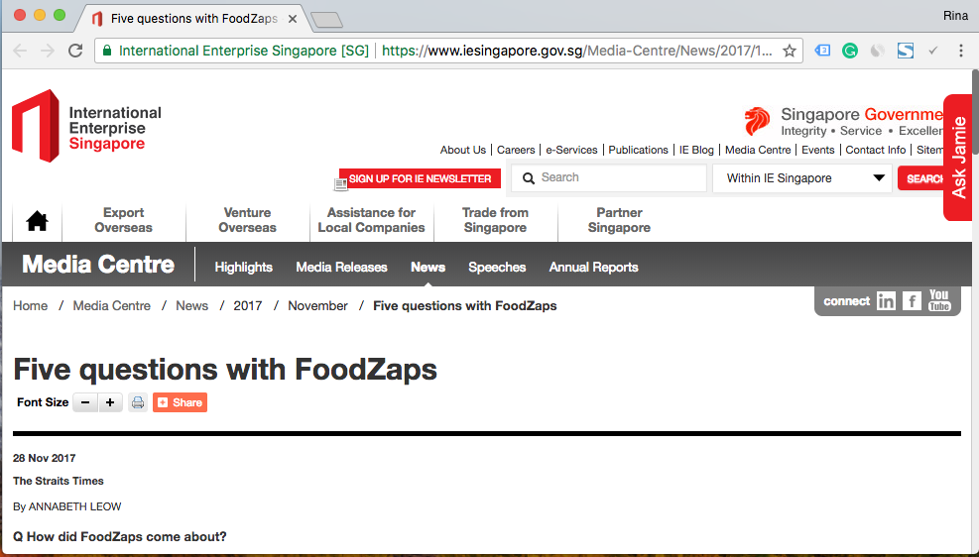Viewport: 979px width, 557px height.
Task: Open Assistance for Local Companies menu
Action: [x=372, y=220]
